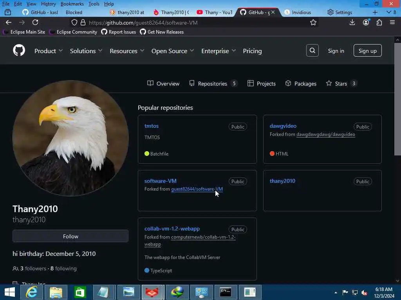
Task: Expand the Solutions dropdown menu
Action: pos(86,51)
